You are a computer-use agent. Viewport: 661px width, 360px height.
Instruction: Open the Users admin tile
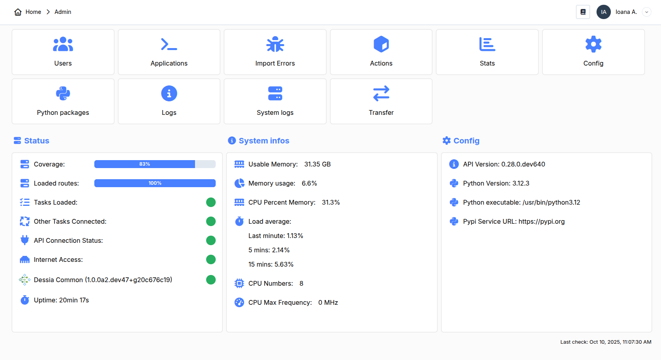pos(63,52)
